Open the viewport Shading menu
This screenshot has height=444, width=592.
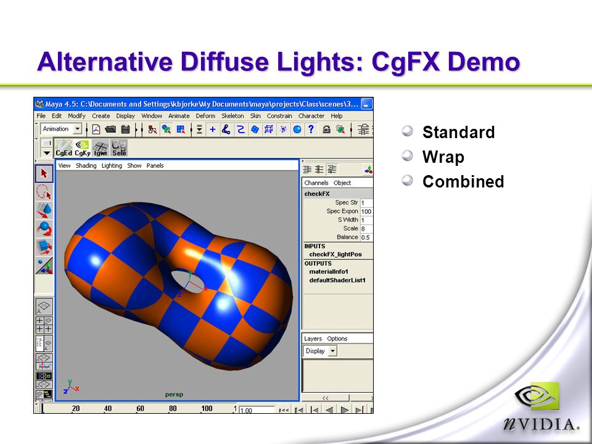pos(86,165)
